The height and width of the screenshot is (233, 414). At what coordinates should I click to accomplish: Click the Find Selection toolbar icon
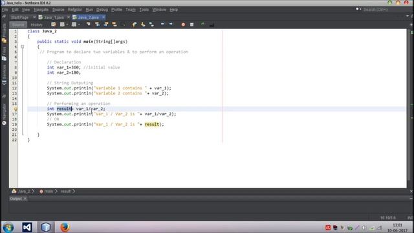pyautogui.click(x=89, y=25)
